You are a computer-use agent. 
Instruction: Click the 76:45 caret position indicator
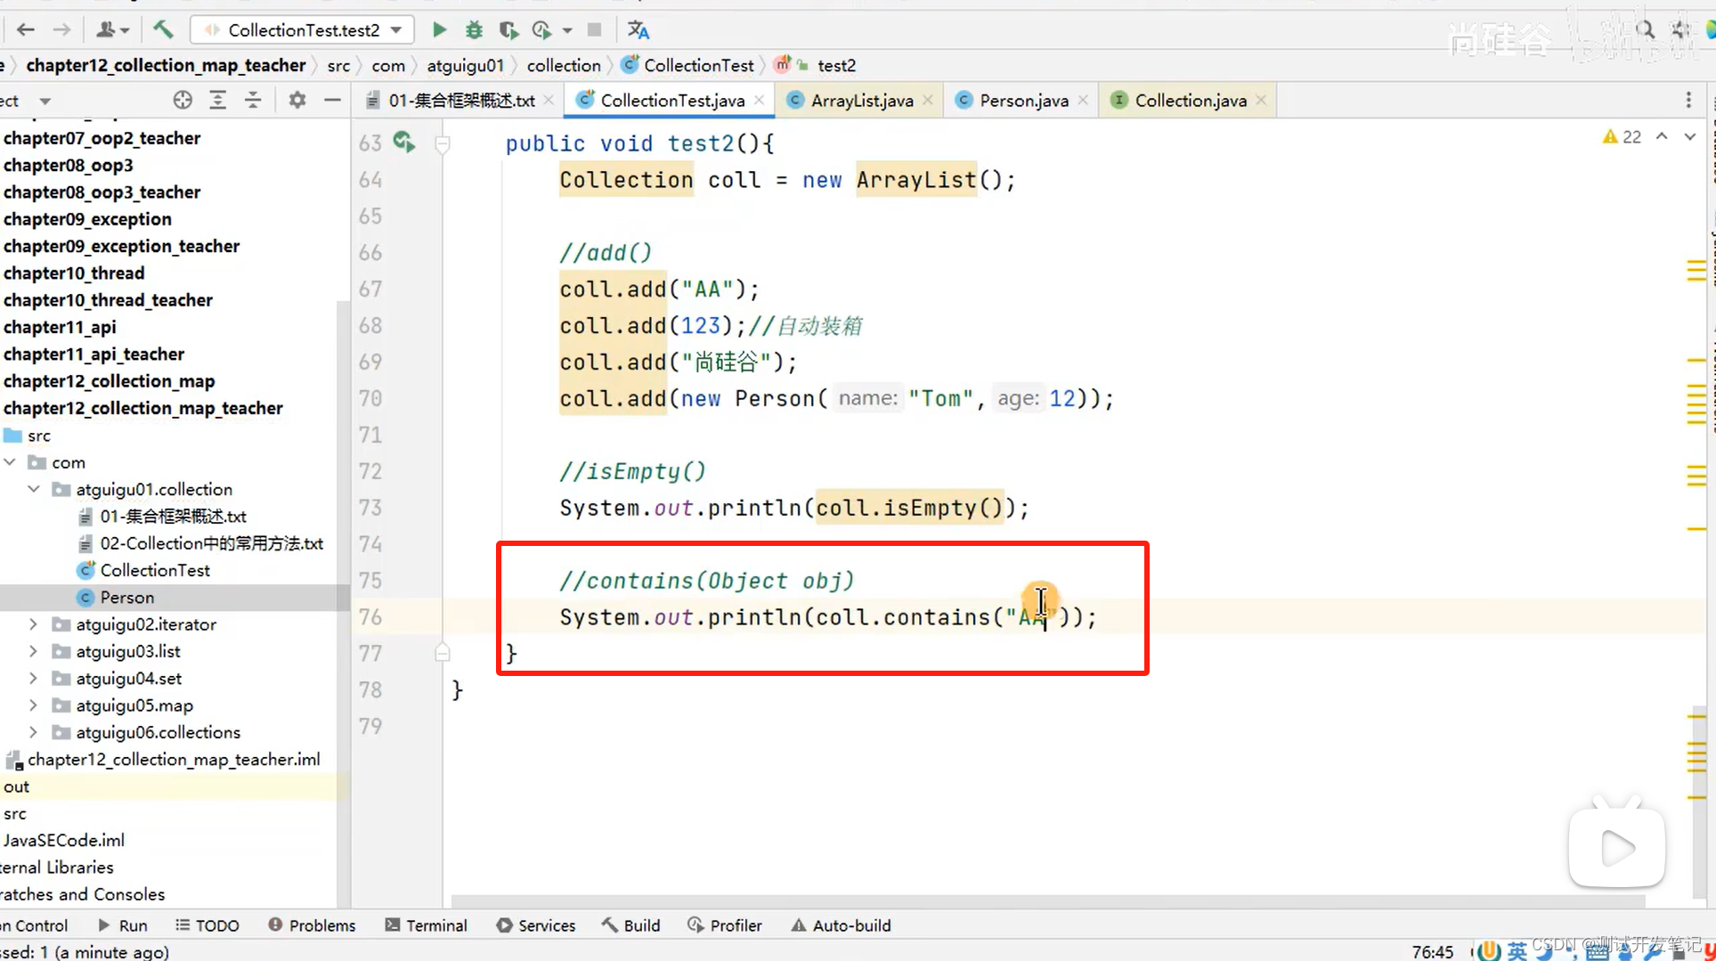[1432, 951]
